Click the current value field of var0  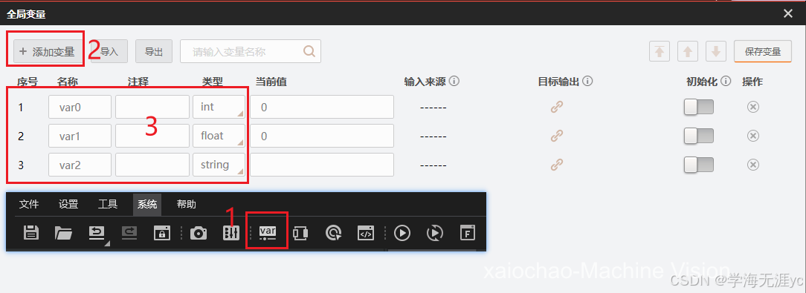(x=322, y=107)
